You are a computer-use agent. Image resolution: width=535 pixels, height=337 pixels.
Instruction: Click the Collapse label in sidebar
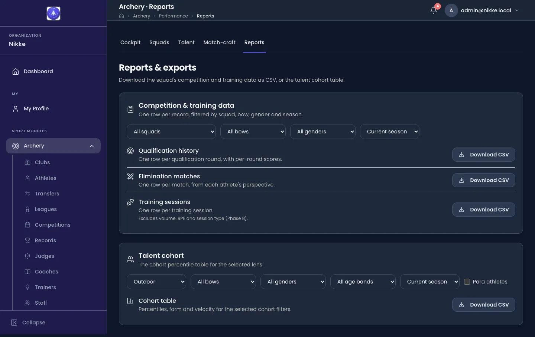point(34,323)
